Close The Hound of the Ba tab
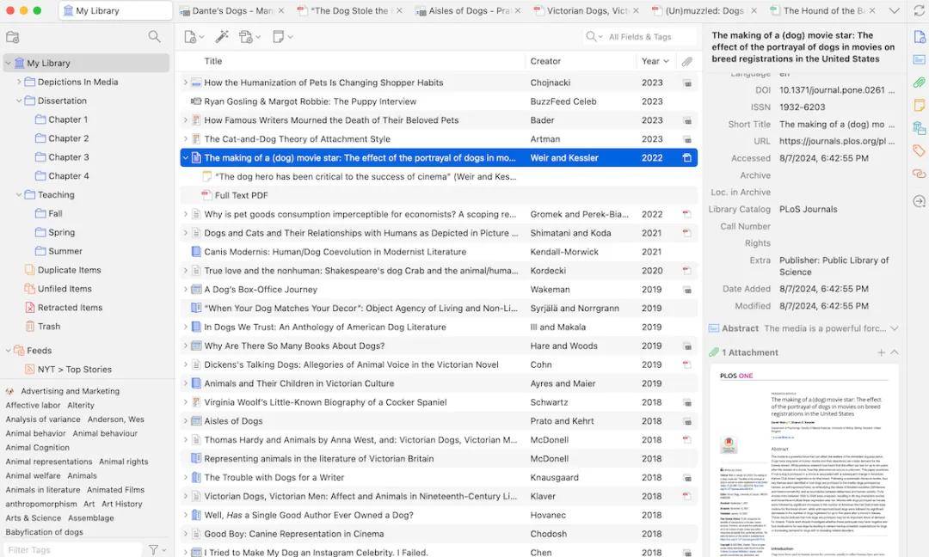 pos(872,10)
